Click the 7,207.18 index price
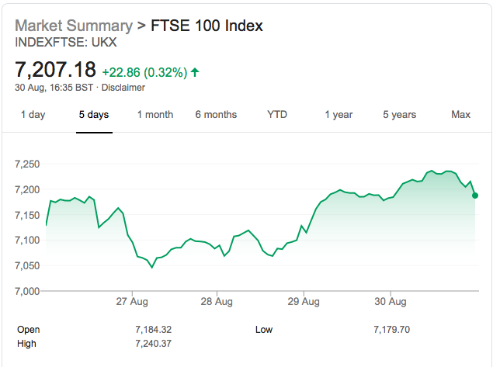The height and width of the screenshot is (367, 493). click(x=55, y=69)
